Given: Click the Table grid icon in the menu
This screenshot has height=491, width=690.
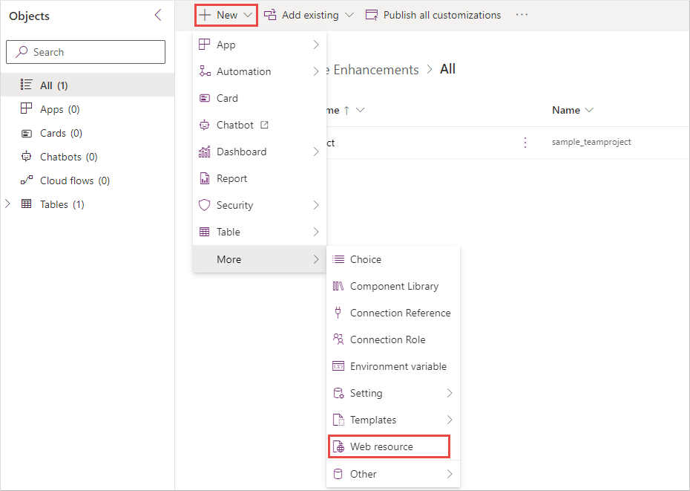Looking at the screenshot, I should point(205,232).
